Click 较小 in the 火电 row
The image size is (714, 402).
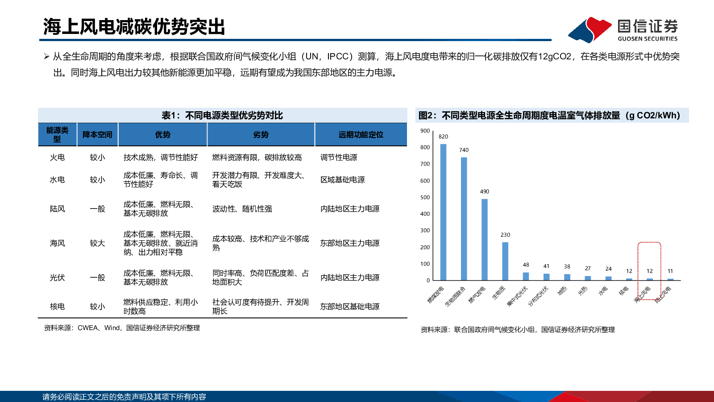97,157
